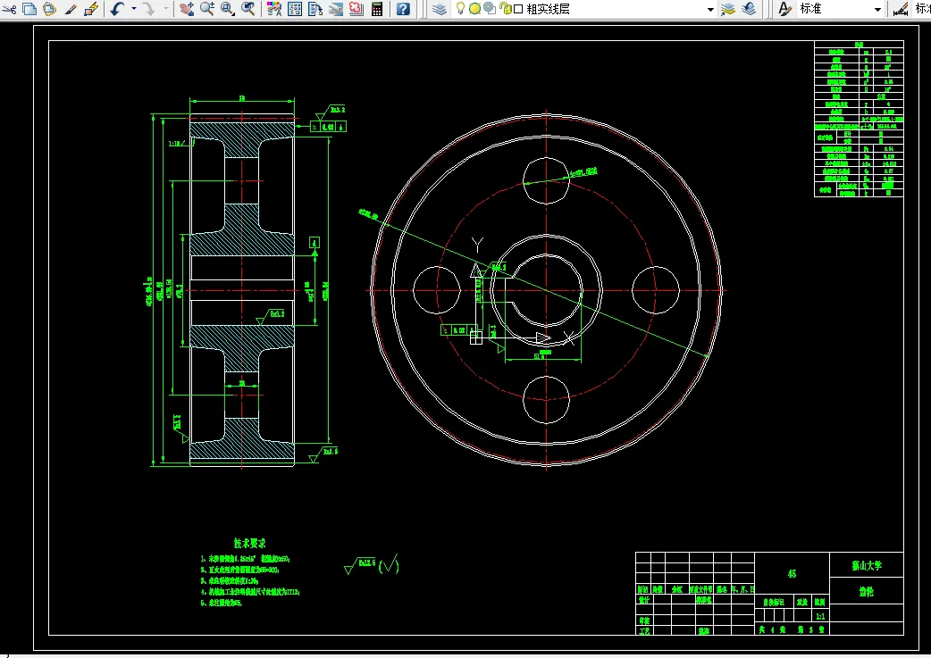Select the 1:1 scale text in title block
This screenshot has height=658, width=931.
coord(820,616)
